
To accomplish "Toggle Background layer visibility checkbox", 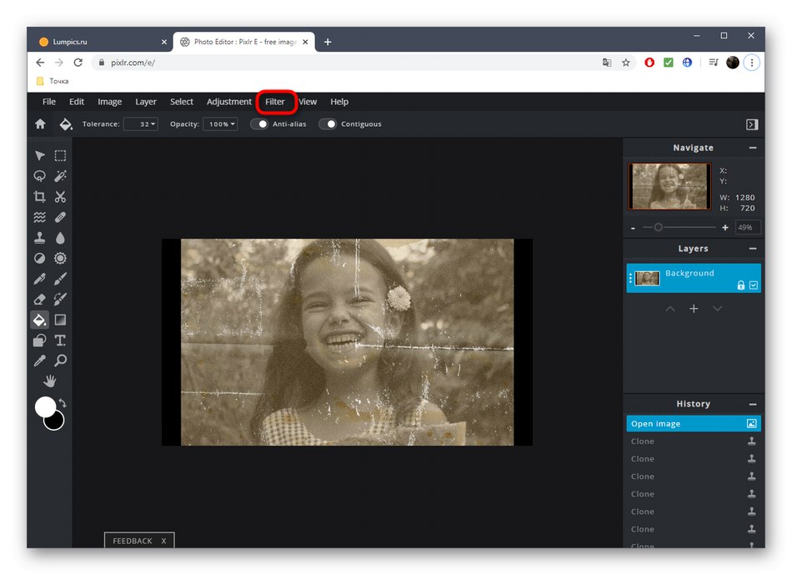I will click(754, 285).
